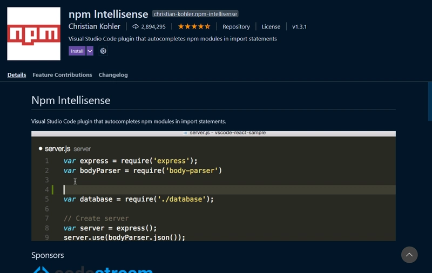Click the server.js demo code screenshot
Image resolution: width=432 pixels, height=273 pixels.
click(213, 186)
